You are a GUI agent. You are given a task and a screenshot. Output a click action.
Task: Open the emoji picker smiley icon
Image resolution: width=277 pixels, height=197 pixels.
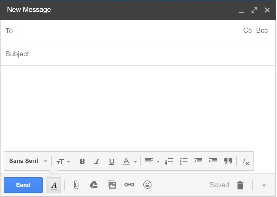147,185
